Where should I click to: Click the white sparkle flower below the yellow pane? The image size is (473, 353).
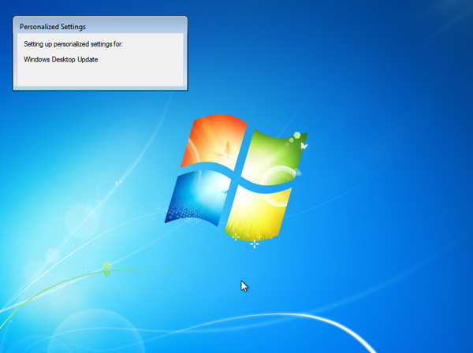[254, 244]
